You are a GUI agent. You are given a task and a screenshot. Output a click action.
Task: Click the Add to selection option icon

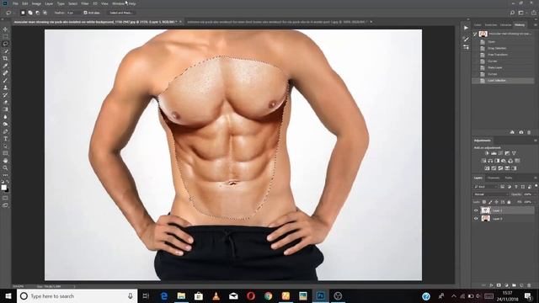tap(30, 13)
